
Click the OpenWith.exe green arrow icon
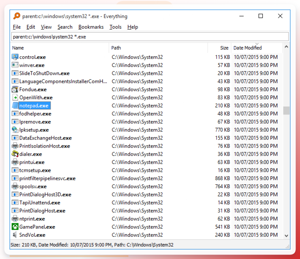coord(15,97)
